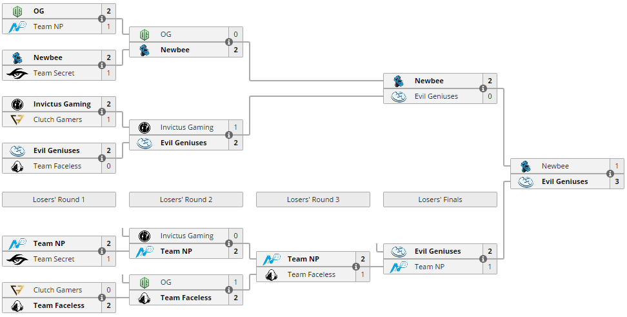Screen dimensions: 627x317
Task: Show details for Invictus Gaming vs Clutch Gamers
Action: click(x=102, y=112)
